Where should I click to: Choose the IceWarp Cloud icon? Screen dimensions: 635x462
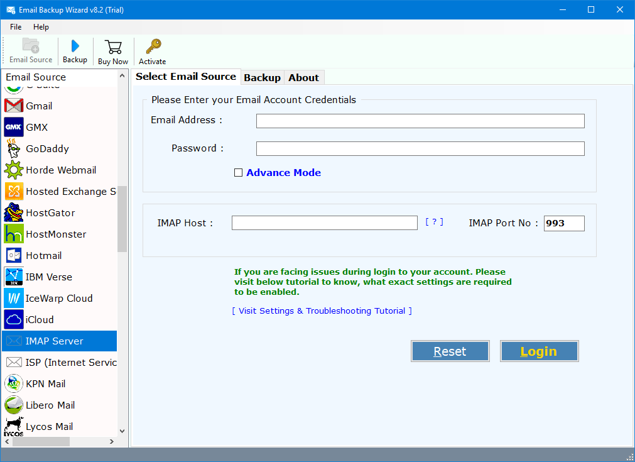click(14, 299)
